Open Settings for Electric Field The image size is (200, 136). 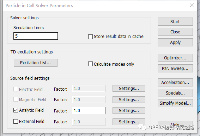[x=129, y=88]
